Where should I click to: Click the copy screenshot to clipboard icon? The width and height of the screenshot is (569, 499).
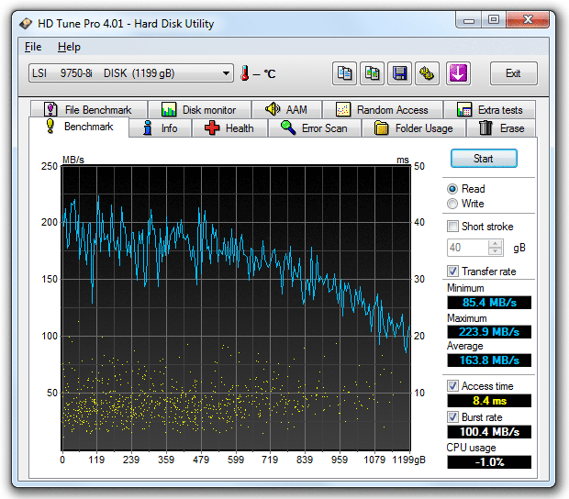coord(372,73)
